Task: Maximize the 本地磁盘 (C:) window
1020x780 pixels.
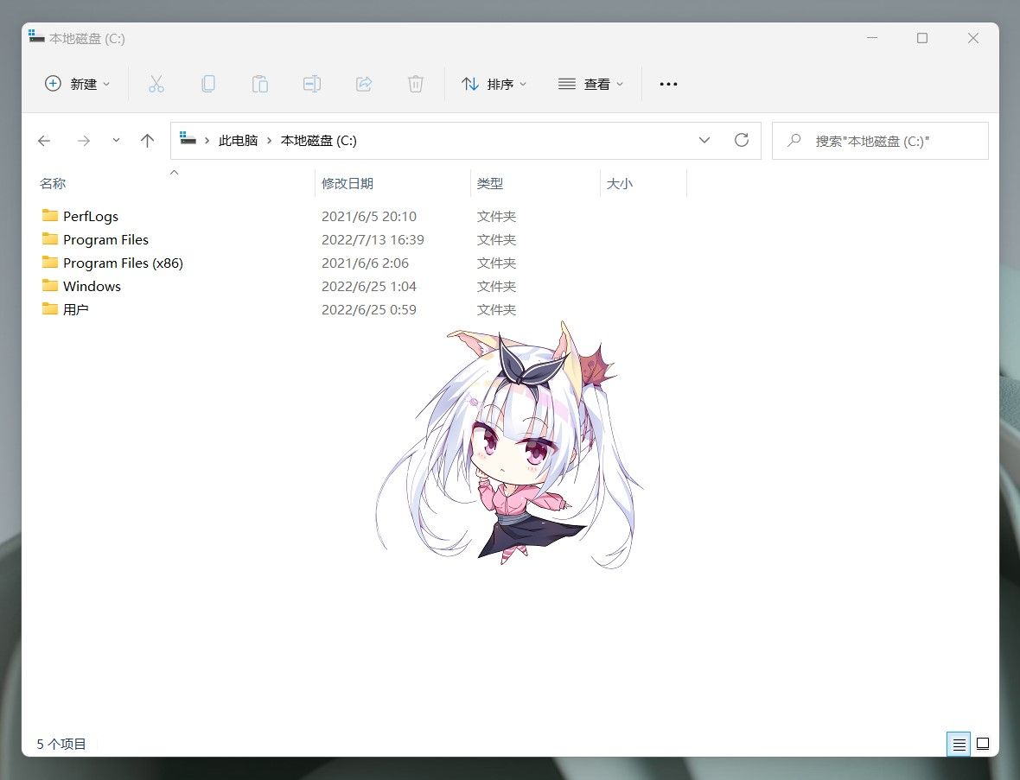Action: tap(922, 38)
